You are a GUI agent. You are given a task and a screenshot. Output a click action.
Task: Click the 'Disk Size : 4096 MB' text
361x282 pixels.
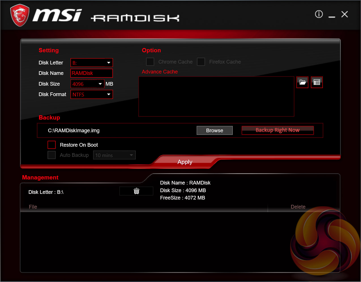(x=183, y=190)
